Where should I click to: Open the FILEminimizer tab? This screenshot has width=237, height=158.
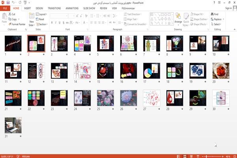pos(128,8)
